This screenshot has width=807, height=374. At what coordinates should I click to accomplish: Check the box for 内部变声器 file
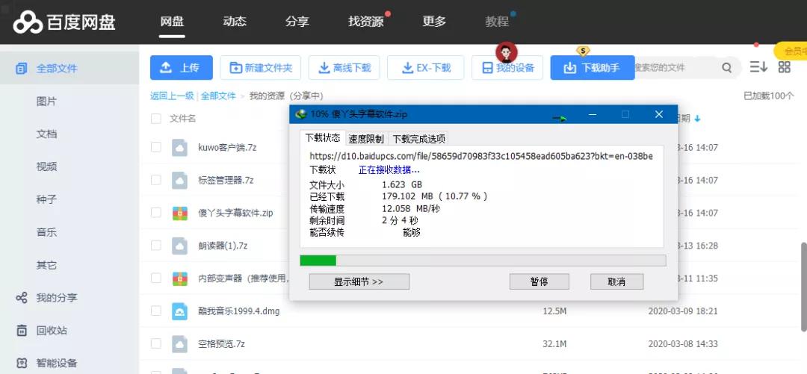click(156, 278)
